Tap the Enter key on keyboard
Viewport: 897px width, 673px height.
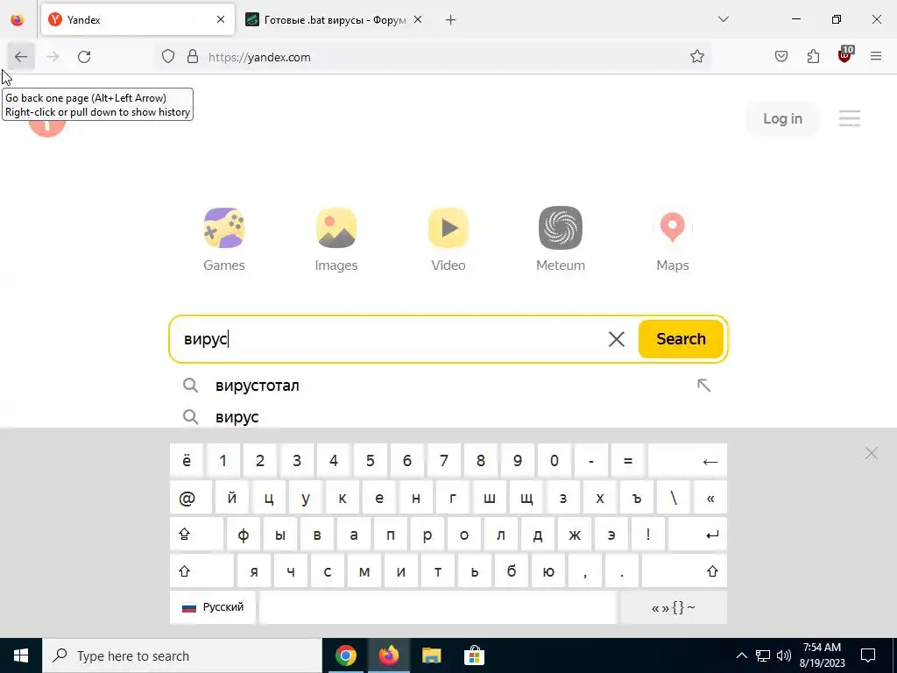pos(697,535)
